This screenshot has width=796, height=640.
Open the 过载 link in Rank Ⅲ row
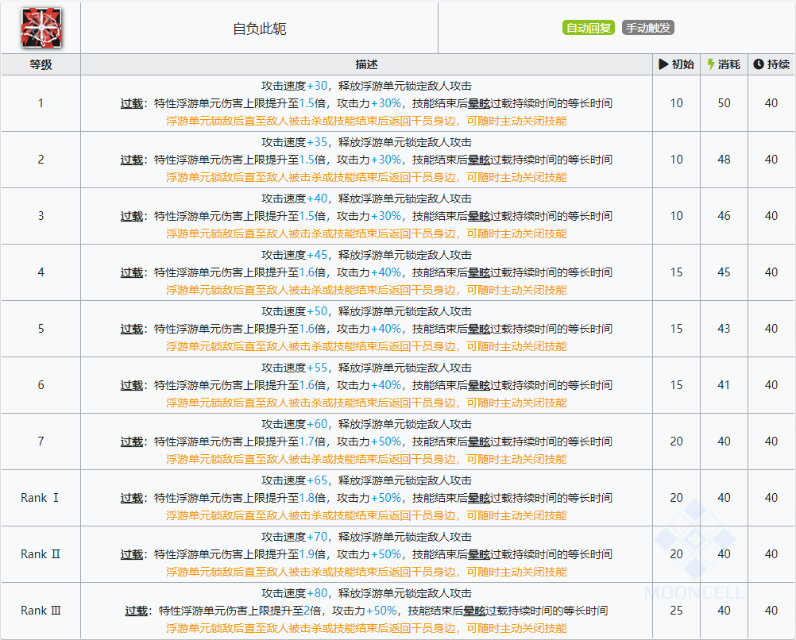tap(137, 611)
